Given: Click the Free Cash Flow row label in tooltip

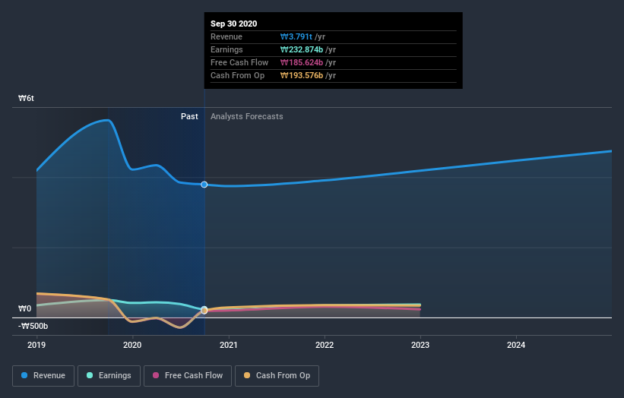Looking at the screenshot, I should [239, 62].
